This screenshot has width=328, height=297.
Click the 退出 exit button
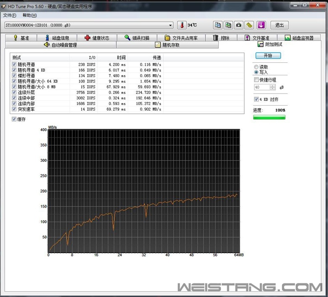tap(280, 25)
